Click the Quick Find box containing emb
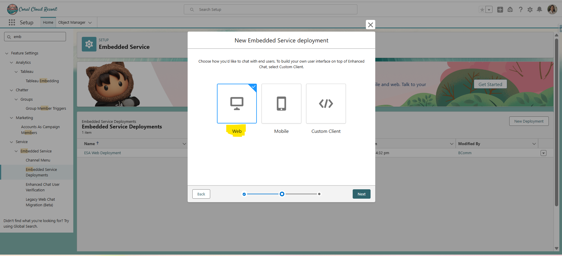The image size is (562, 256). (x=35, y=37)
